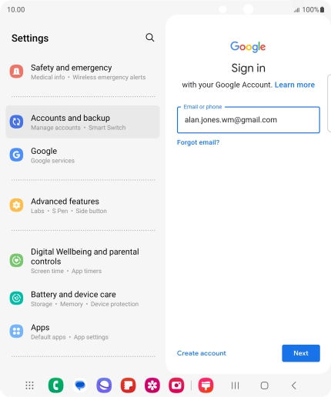331x397 pixels.
Task: Open the Camera app in dock
Action: [176, 385]
